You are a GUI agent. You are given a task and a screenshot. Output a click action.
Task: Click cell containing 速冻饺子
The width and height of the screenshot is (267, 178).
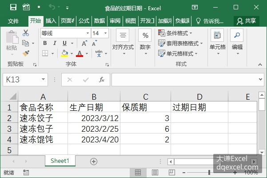pos(43,118)
